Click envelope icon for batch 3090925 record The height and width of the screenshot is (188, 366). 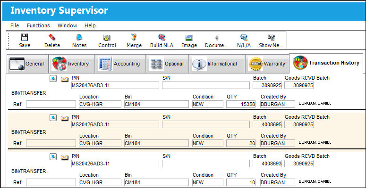[x=64, y=80]
